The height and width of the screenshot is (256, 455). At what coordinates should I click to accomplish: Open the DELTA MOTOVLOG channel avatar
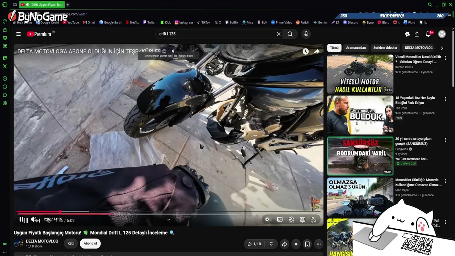point(18,244)
